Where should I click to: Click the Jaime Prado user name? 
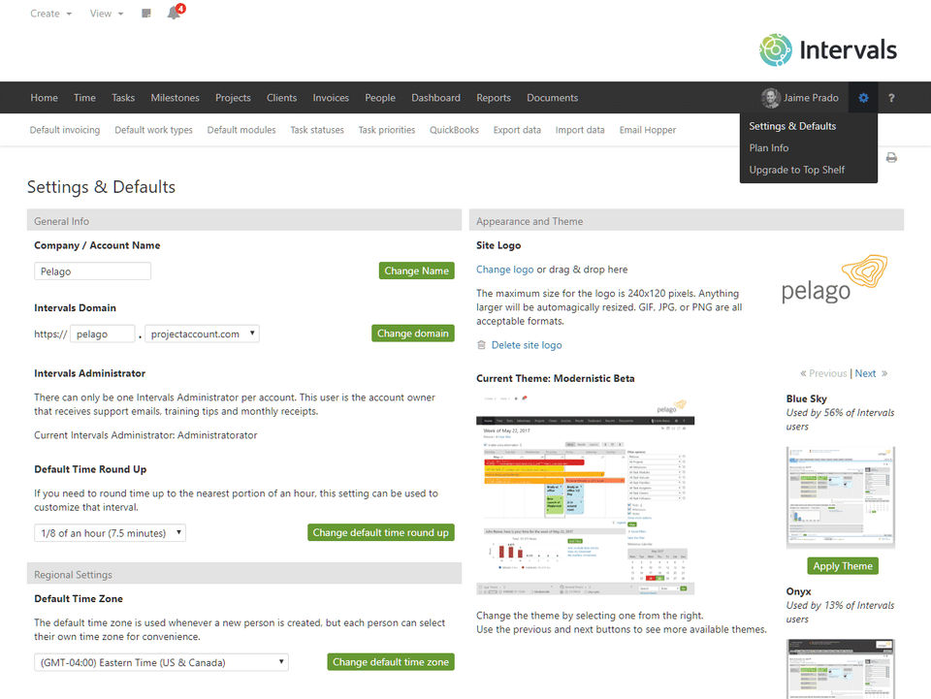click(811, 98)
